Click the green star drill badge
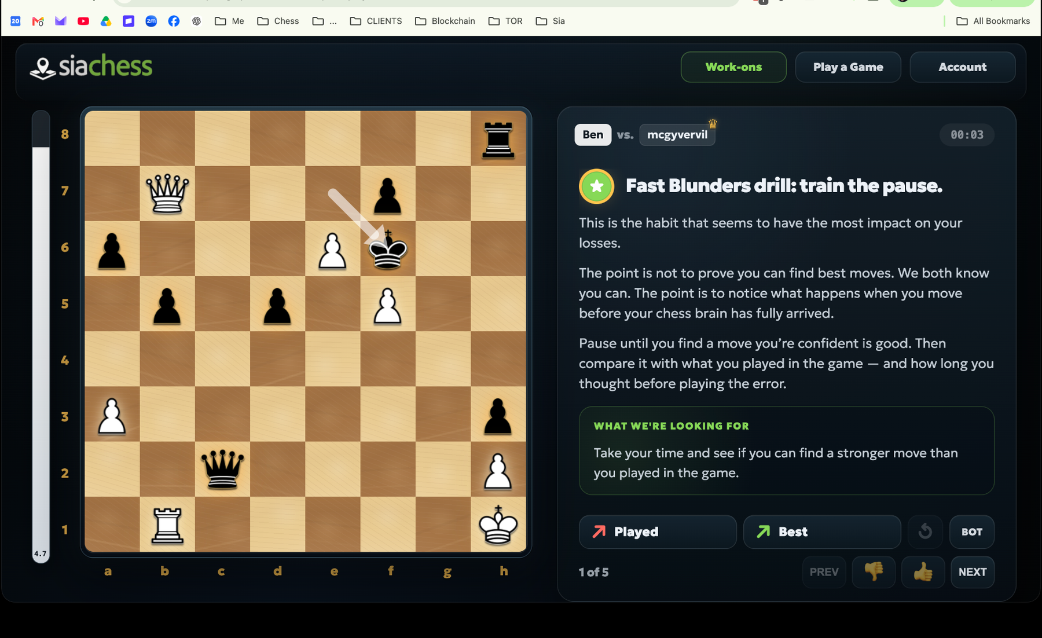The width and height of the screenshot is (1042, 638). (x=596, y=186)
